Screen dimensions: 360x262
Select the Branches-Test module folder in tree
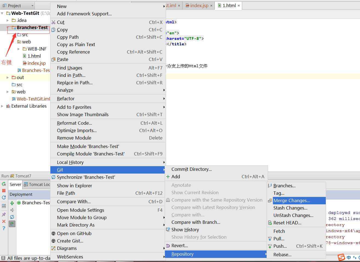[30, 27]
